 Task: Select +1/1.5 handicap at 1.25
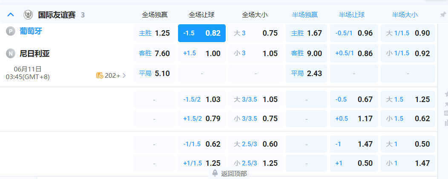click(x=202, y=163)
